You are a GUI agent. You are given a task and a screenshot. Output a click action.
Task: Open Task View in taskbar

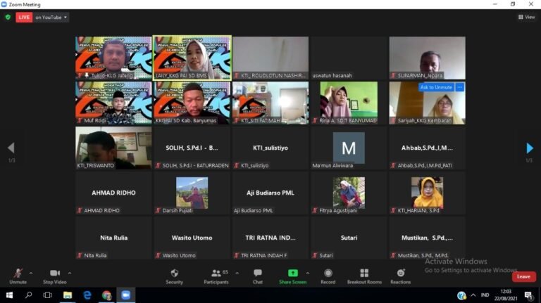(48, 295)
